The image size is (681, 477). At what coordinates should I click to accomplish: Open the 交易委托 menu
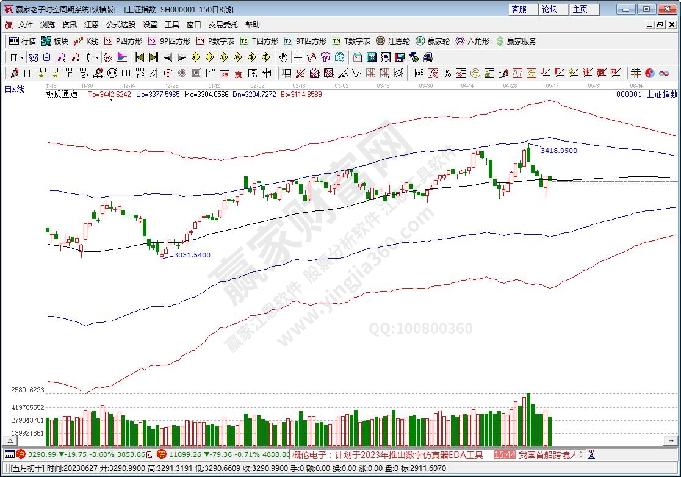tap(223, 25)
